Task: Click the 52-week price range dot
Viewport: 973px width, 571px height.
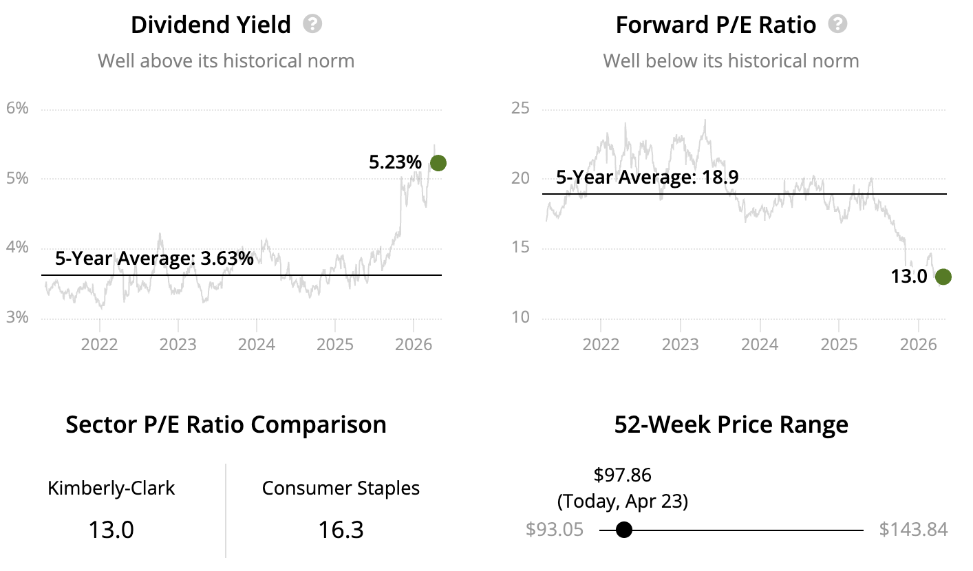Action: [x=623, y=530]
